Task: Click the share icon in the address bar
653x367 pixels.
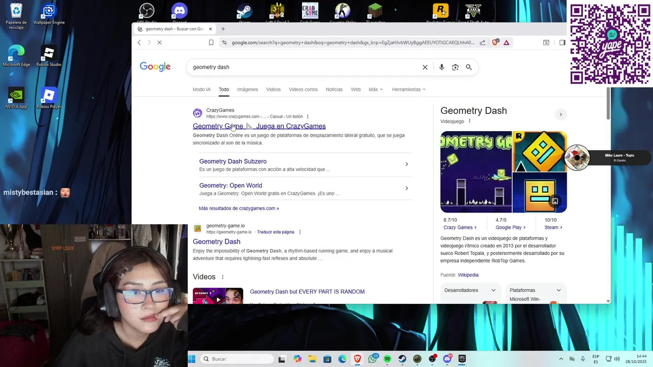Action: pos(483,43)
